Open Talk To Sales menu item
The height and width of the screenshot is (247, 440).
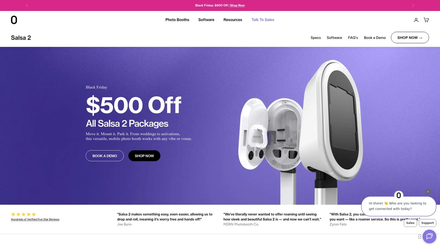coord(263,20)
